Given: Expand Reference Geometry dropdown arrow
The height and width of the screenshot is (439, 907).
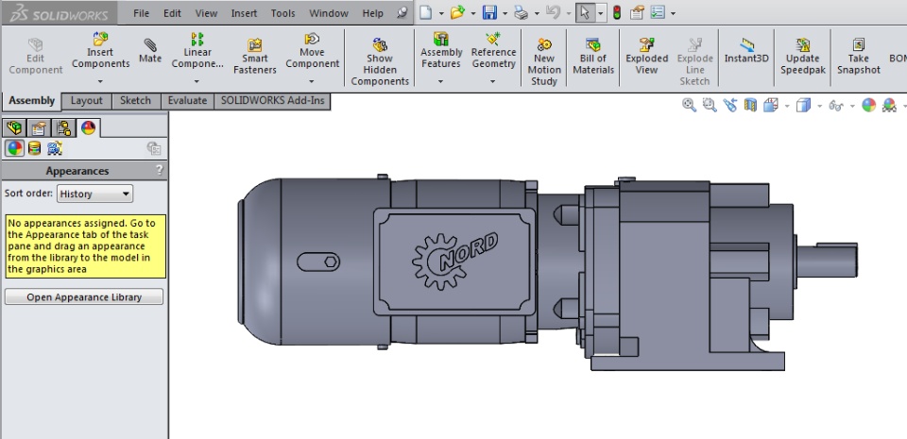Looking at the screenshot, I should [x=493, y=82].
